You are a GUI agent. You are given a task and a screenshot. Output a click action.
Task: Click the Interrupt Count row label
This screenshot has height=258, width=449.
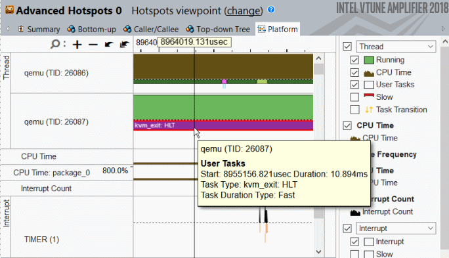46,188
